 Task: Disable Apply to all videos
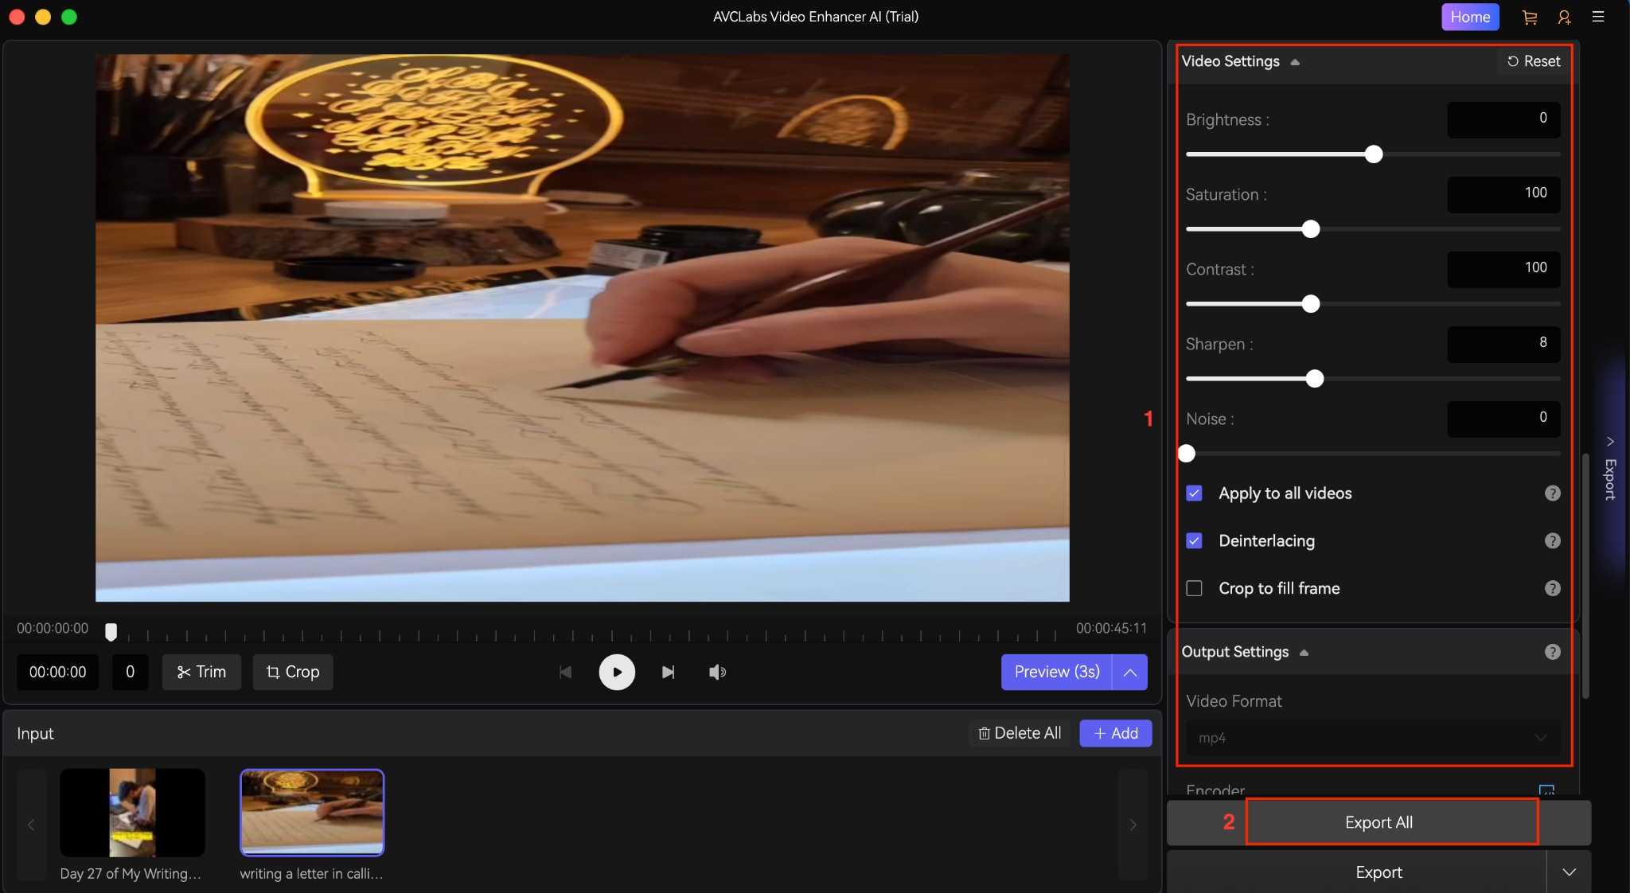click(1193, 493)
